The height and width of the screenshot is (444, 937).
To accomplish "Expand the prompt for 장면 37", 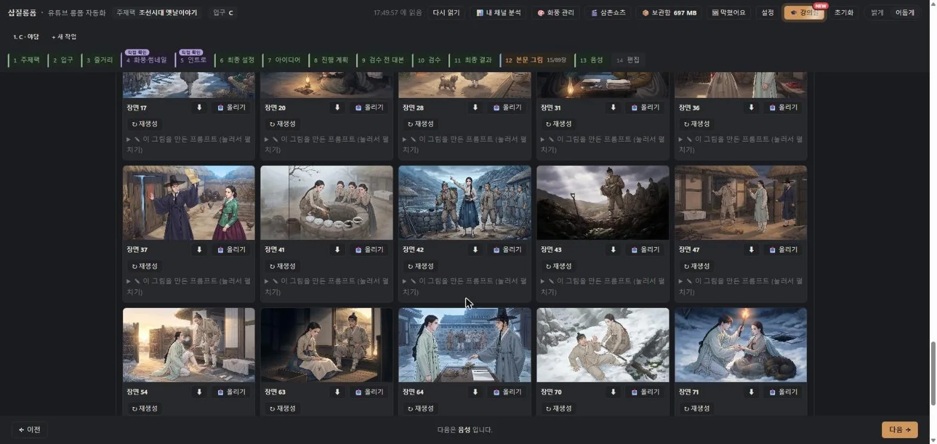I will 188,286.
